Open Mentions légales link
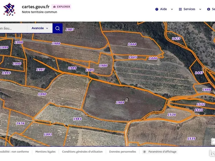 [46, 152]
